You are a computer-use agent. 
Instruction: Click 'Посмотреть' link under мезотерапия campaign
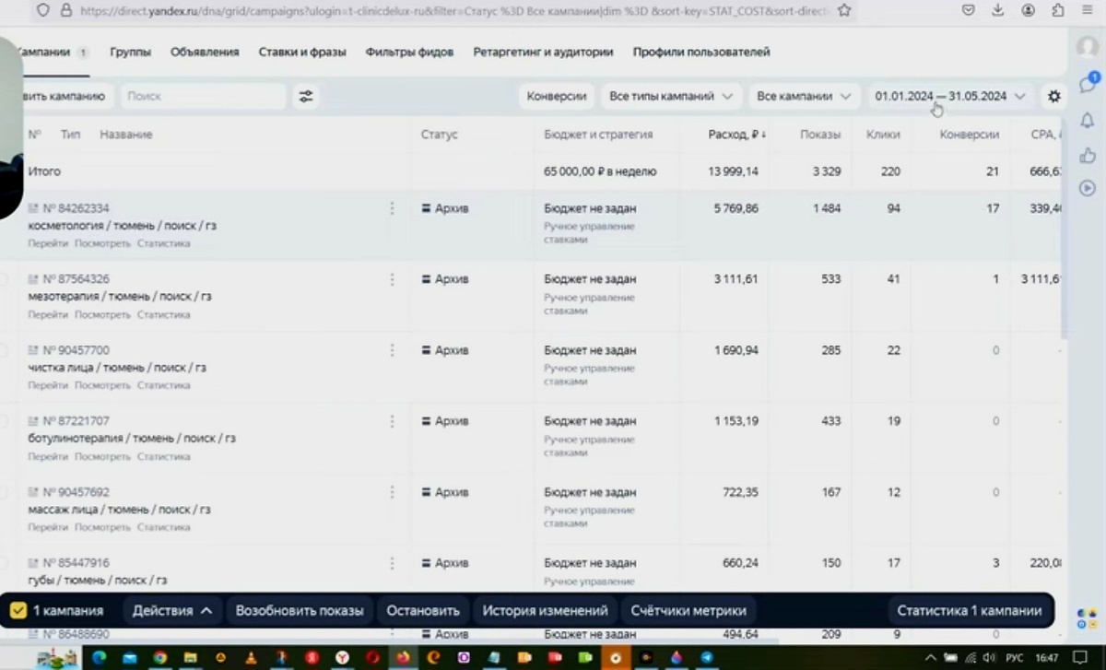103,314
